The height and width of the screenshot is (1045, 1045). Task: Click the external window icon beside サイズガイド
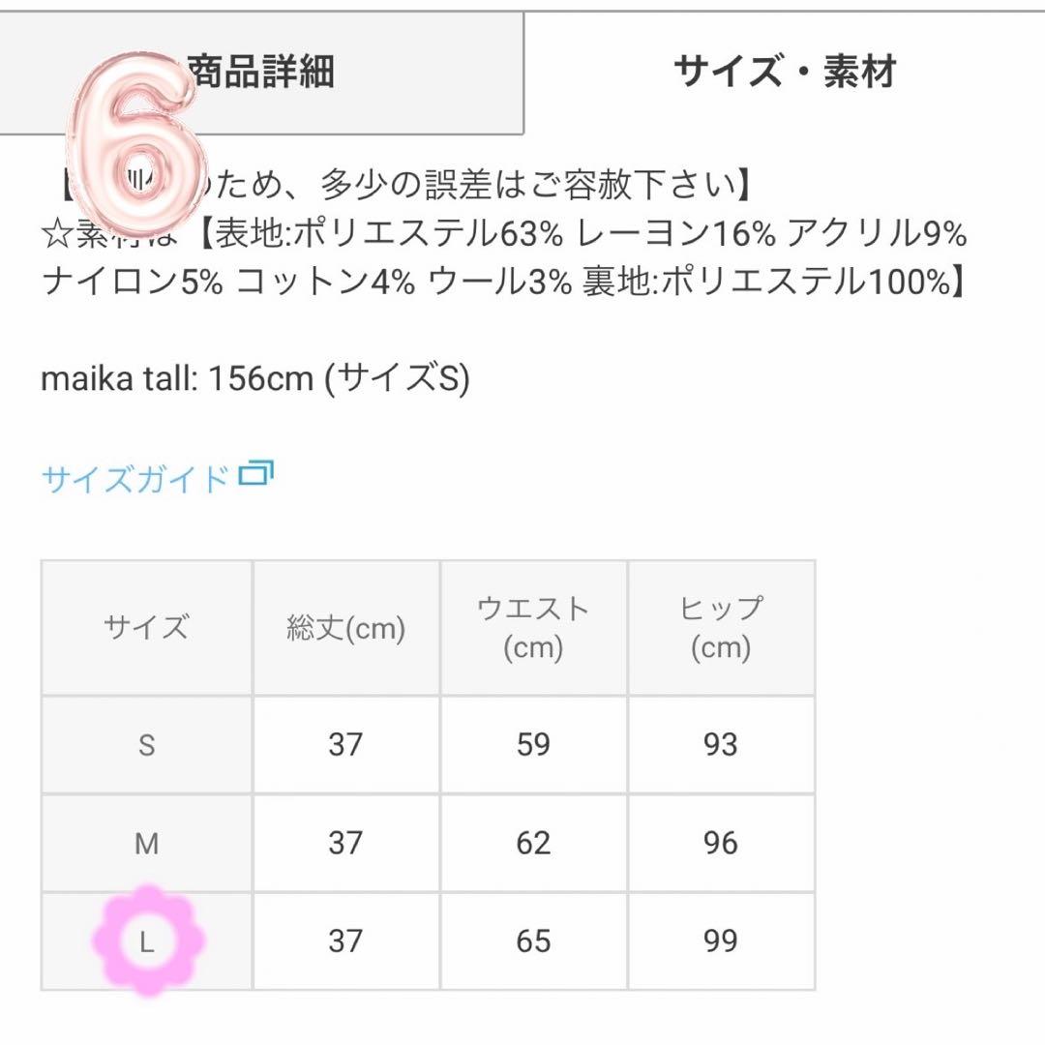pos(256,474)
